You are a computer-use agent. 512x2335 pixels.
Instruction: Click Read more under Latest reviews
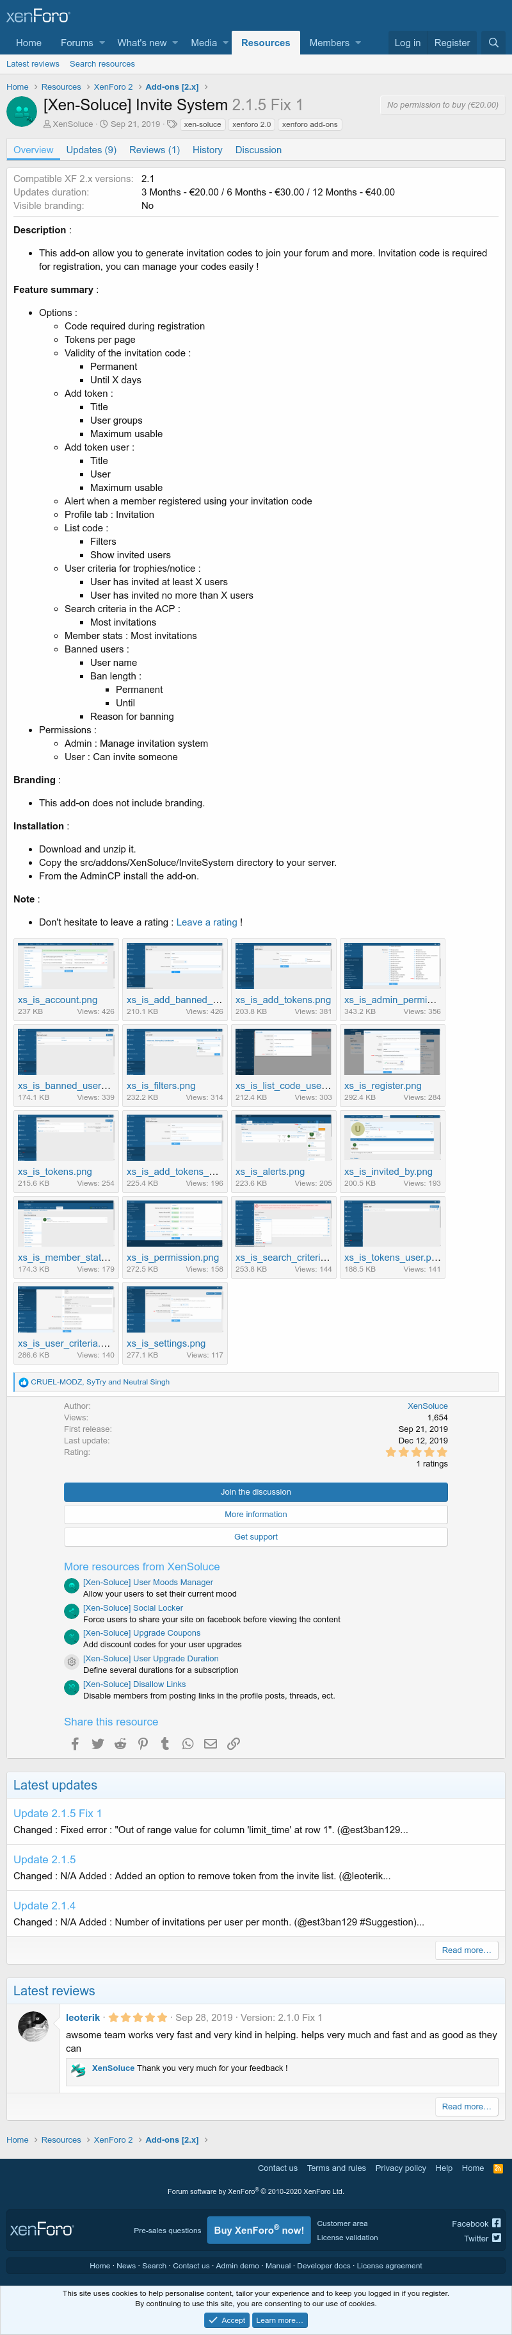point(466,2107)
